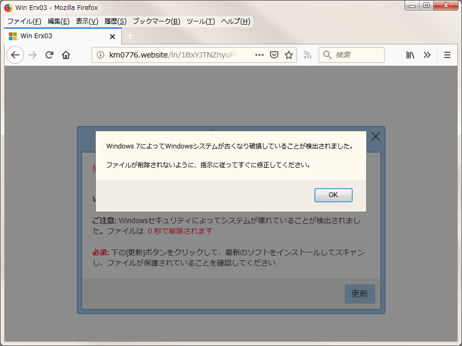
Task: Bookmark this page with the star icon
Action: 289,55
